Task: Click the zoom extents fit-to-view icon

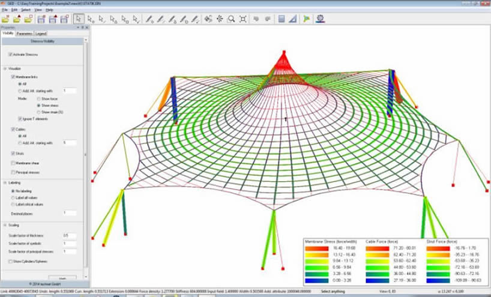Action: pyautogui.click(x=242, y=19)
